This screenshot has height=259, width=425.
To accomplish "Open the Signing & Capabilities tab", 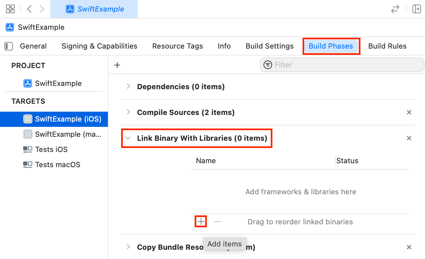I will coord(99,46).
